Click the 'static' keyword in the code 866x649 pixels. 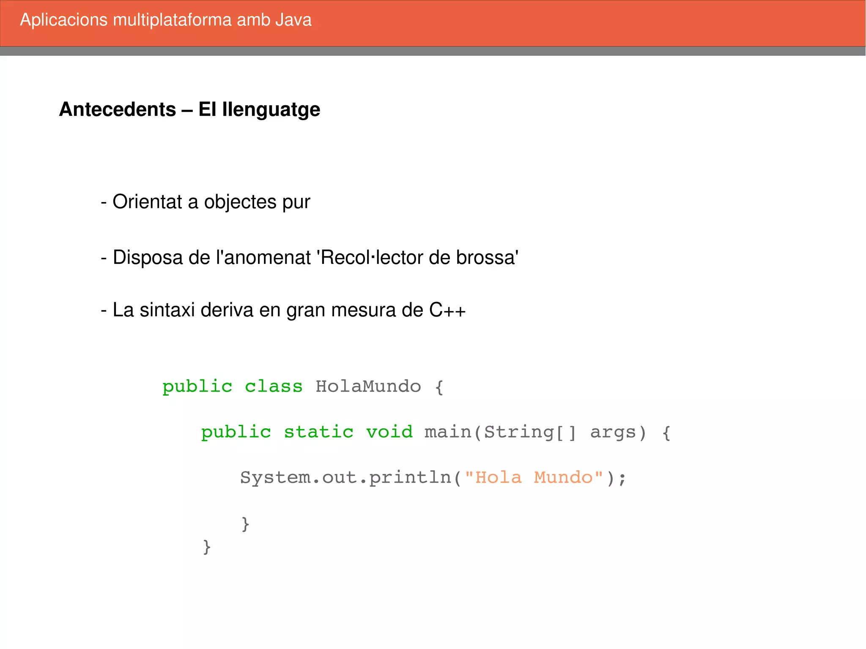(x=319, y=432)
